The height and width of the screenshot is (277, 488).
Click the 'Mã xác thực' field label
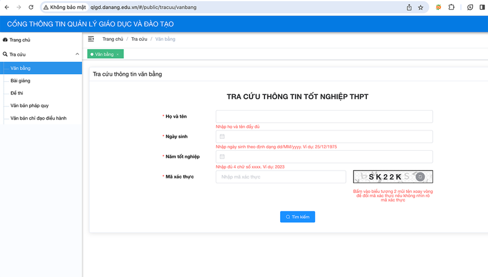coord(180,177)
